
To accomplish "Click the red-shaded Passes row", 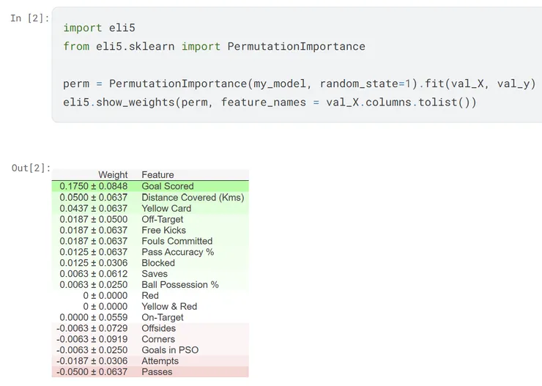I will [x=150, y=372].
